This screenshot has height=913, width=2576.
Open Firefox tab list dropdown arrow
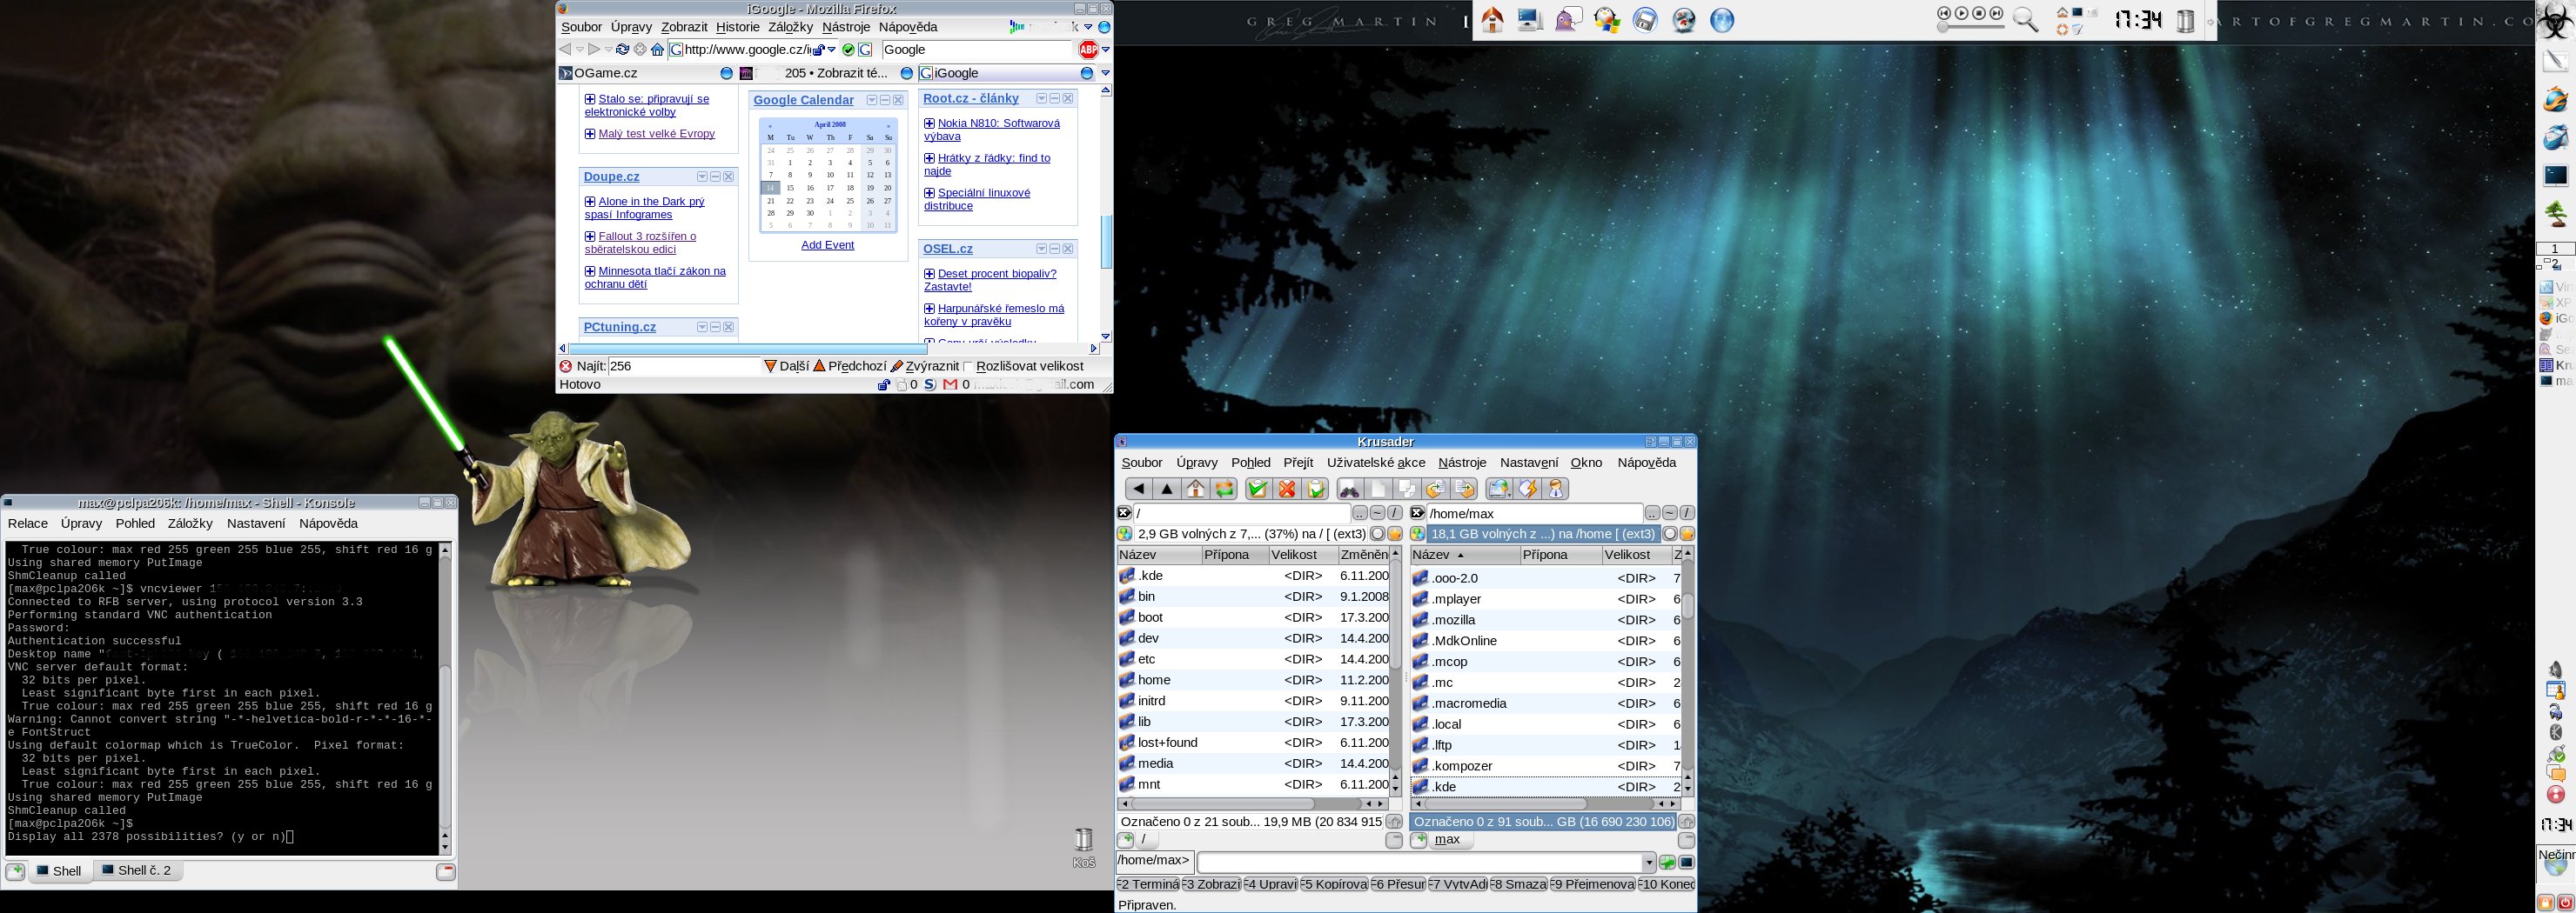tap(1105, 73)
